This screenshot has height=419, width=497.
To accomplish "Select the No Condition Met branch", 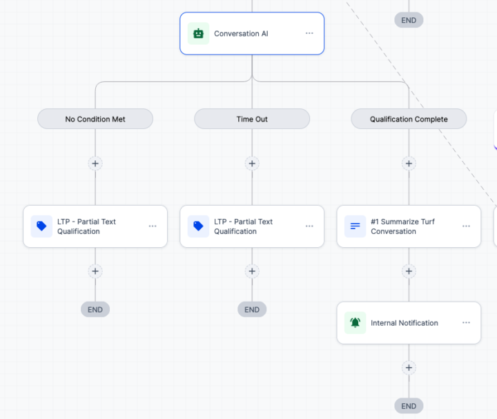I will tap(95, 119).
